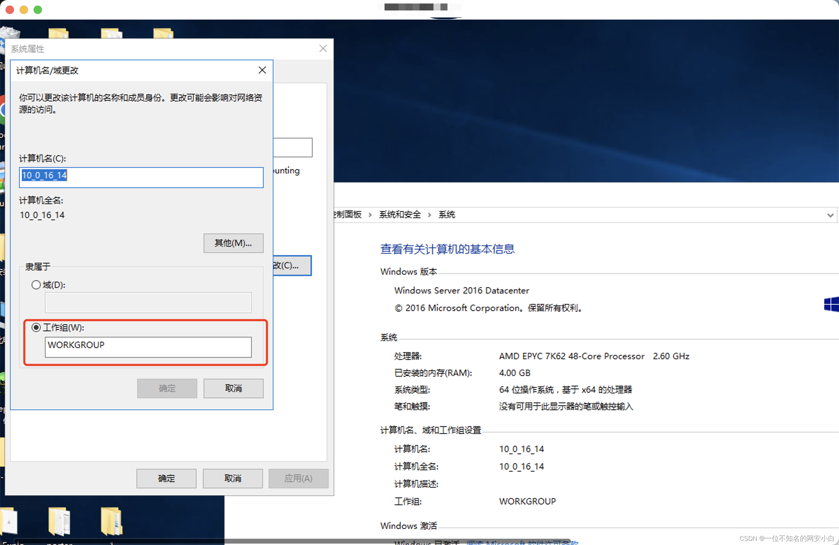Close the 系统属性 window with its X icon
Viewport: 839px width, 545px height.
pyautogui.click(x=323, y=49)
